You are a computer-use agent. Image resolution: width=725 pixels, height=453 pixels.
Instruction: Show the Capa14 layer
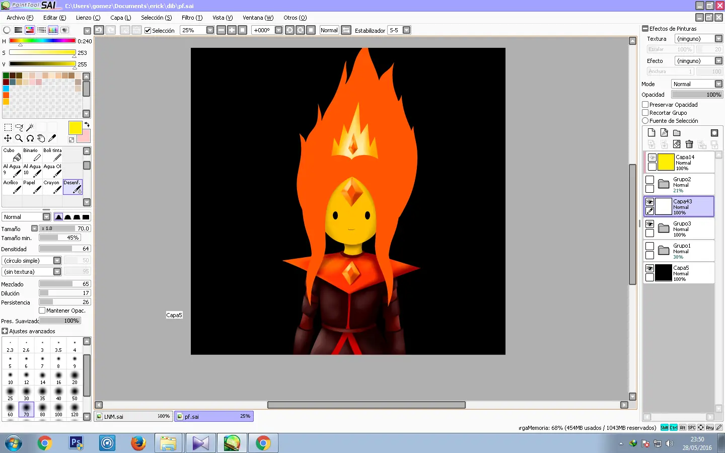point(652,158)
